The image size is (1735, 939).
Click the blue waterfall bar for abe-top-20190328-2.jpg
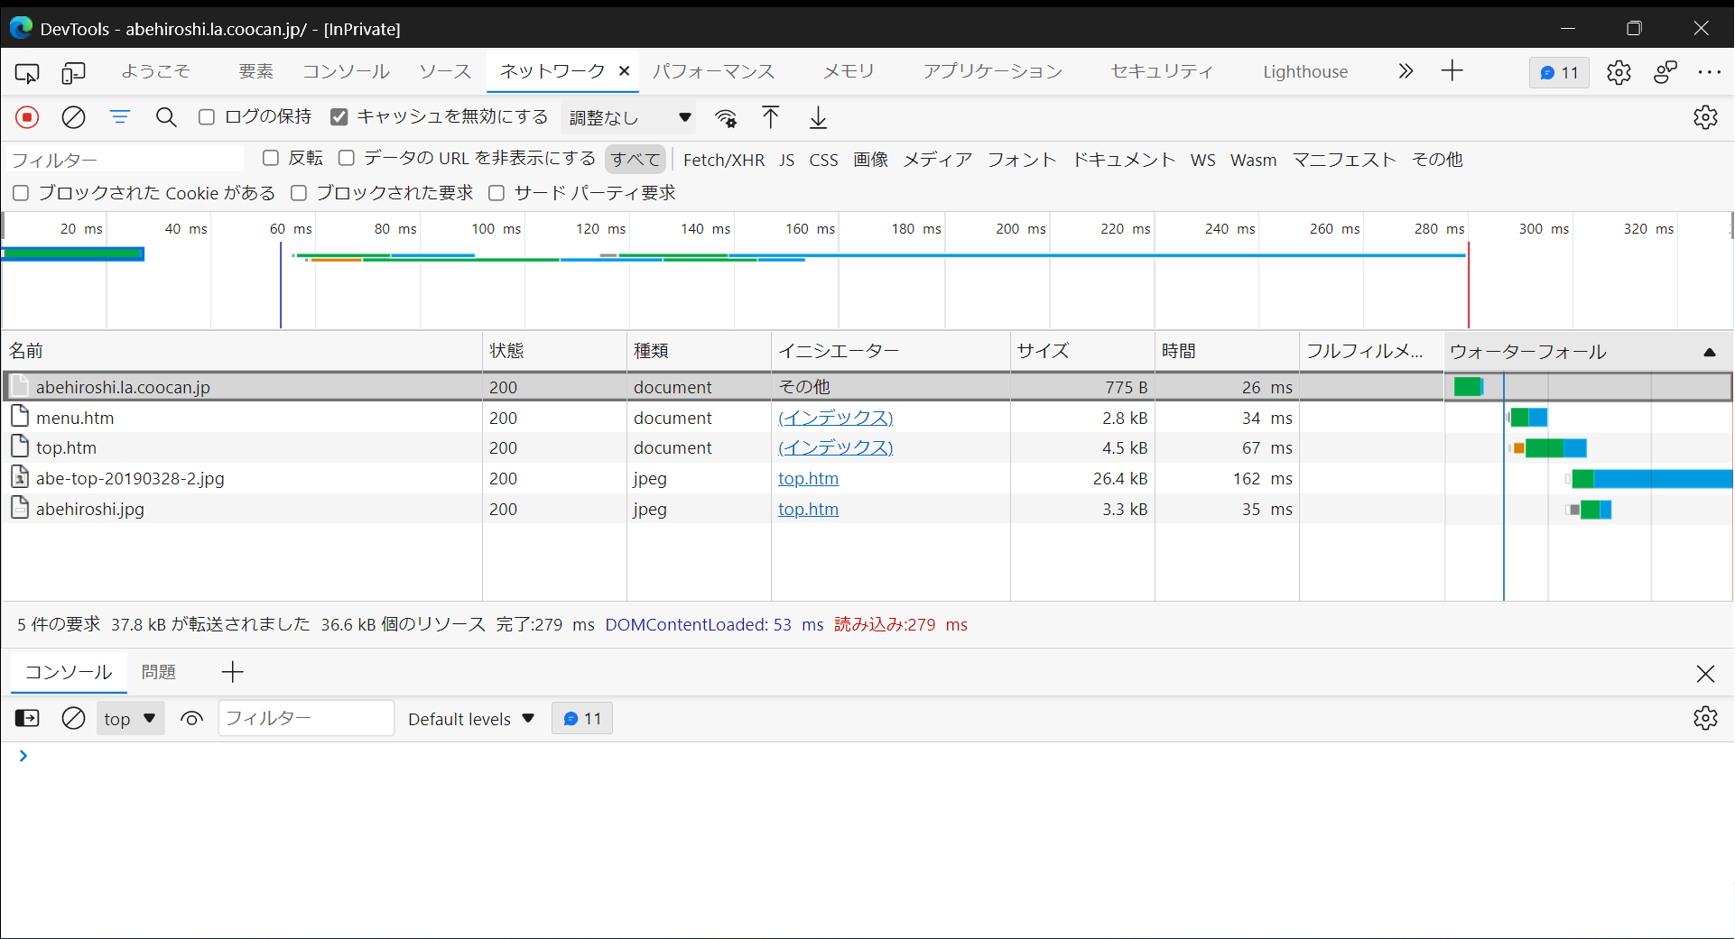click(1663, 479)
